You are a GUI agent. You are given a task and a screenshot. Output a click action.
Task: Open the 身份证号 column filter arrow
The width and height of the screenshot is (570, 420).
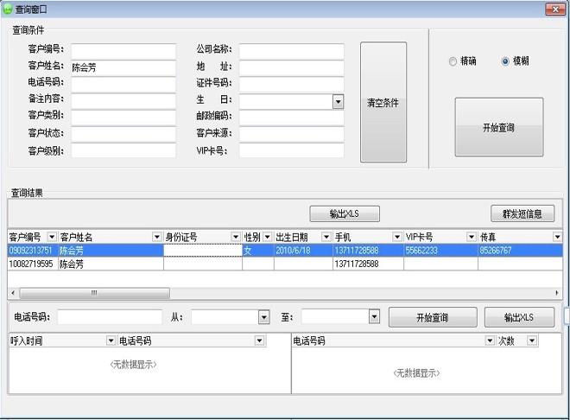point(235,237)
